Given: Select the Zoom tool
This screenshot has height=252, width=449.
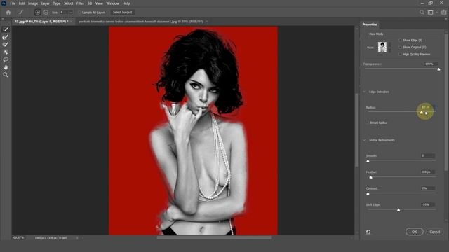Looking at the screenshot, I should coord(6,75).
